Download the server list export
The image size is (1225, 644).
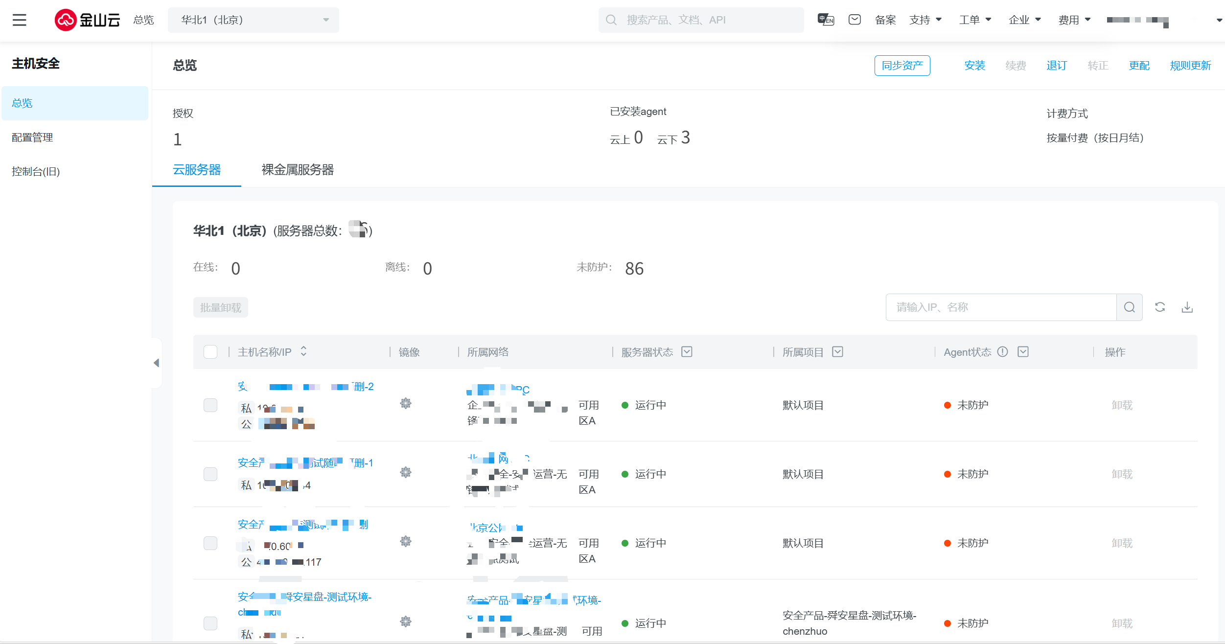tap(1187, 307)
